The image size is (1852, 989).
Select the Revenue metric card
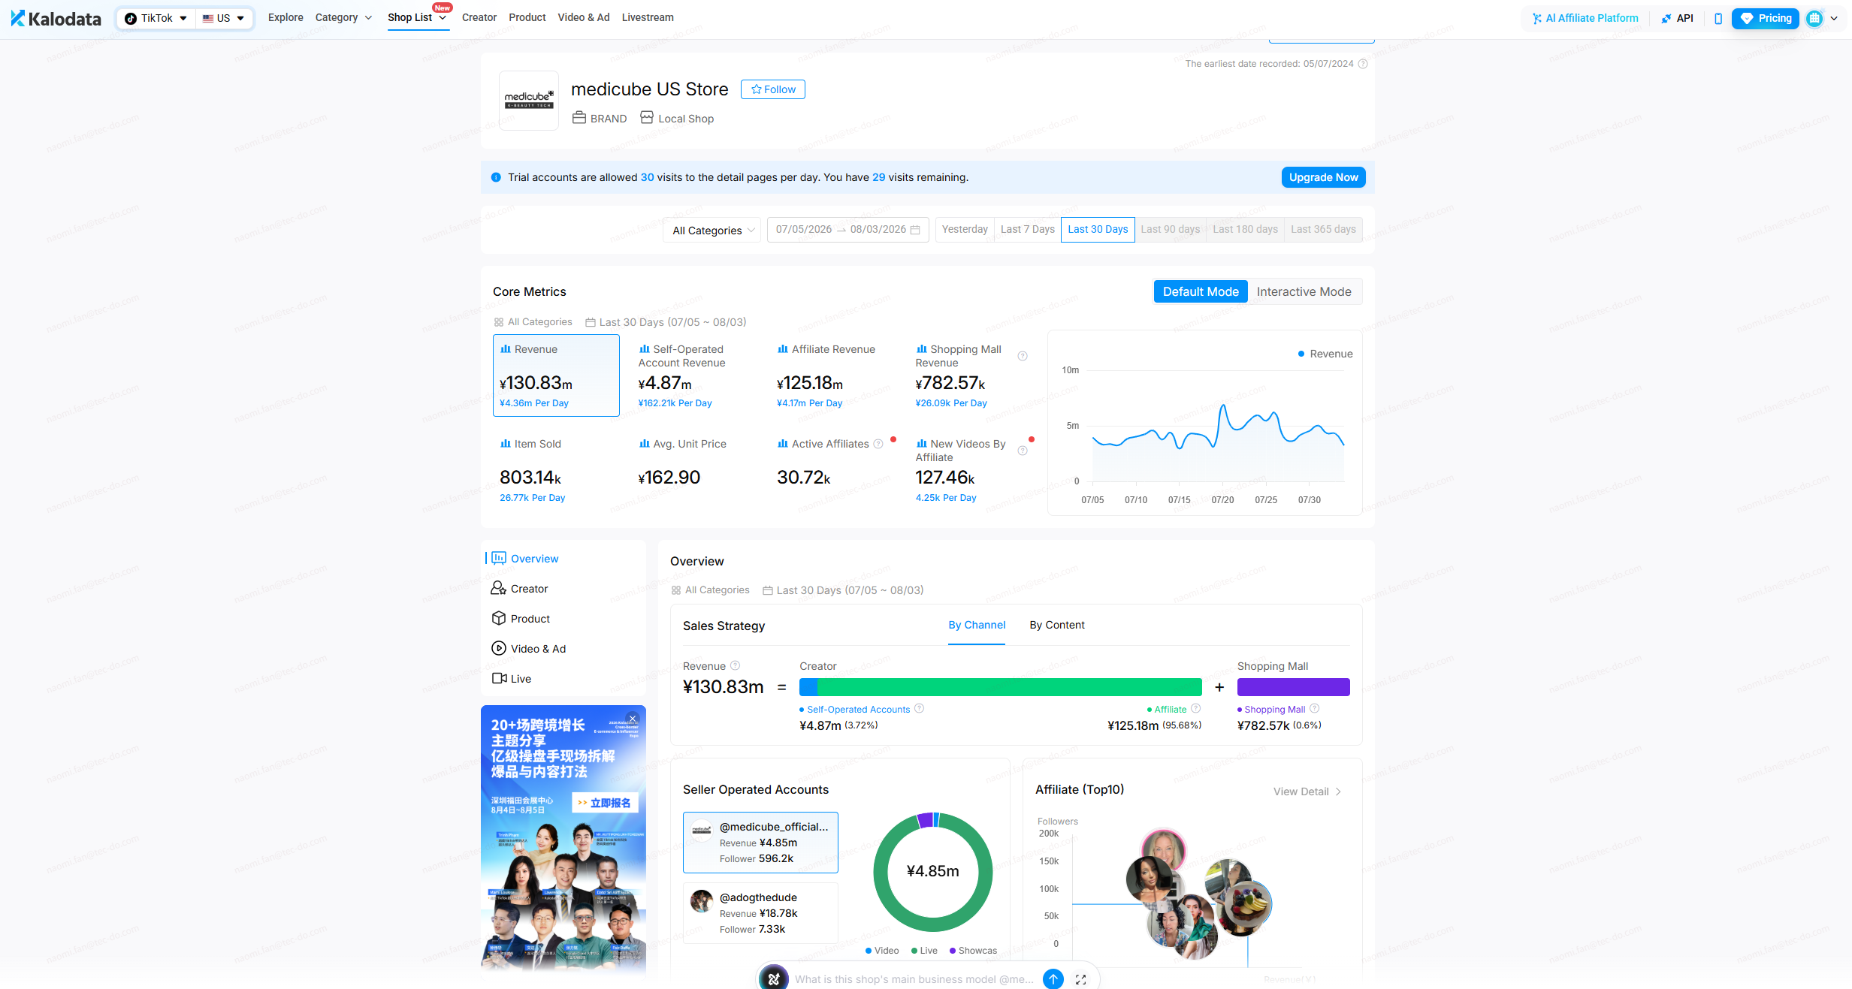tap(556, 375)
